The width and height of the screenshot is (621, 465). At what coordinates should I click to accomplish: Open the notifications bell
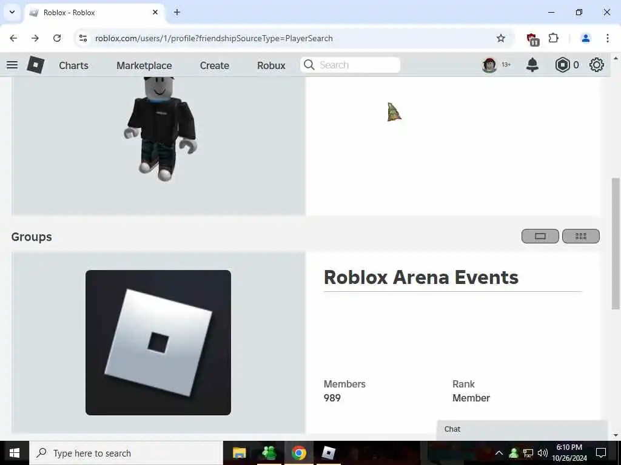532,65
